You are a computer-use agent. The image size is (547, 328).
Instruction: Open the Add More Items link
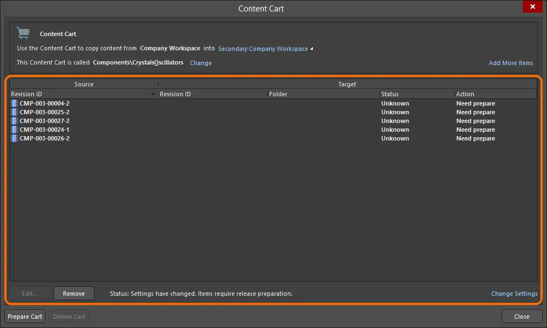point(511,63)
